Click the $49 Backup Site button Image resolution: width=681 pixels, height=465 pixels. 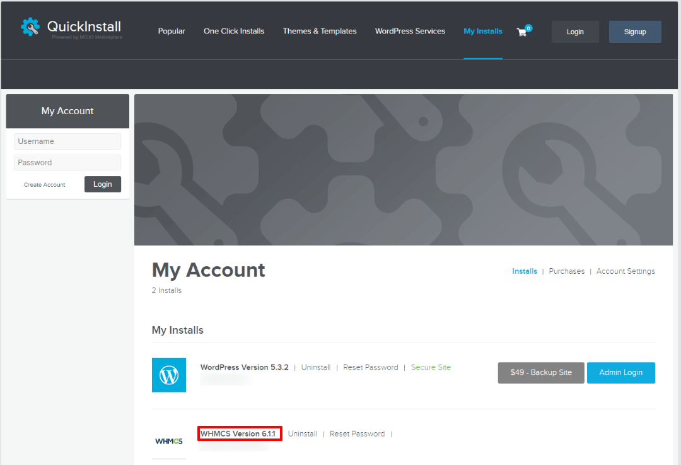[541, 372]
